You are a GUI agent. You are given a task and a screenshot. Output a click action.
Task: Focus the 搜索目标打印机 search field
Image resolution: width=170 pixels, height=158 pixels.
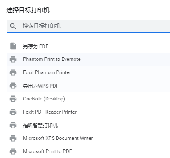click(88, 26)
